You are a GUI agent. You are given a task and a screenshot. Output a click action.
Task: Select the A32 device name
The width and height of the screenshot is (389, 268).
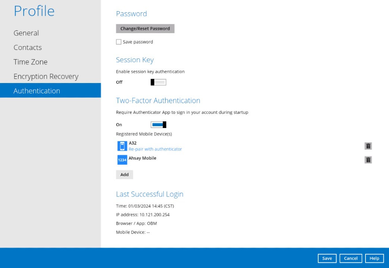(133, 143)
